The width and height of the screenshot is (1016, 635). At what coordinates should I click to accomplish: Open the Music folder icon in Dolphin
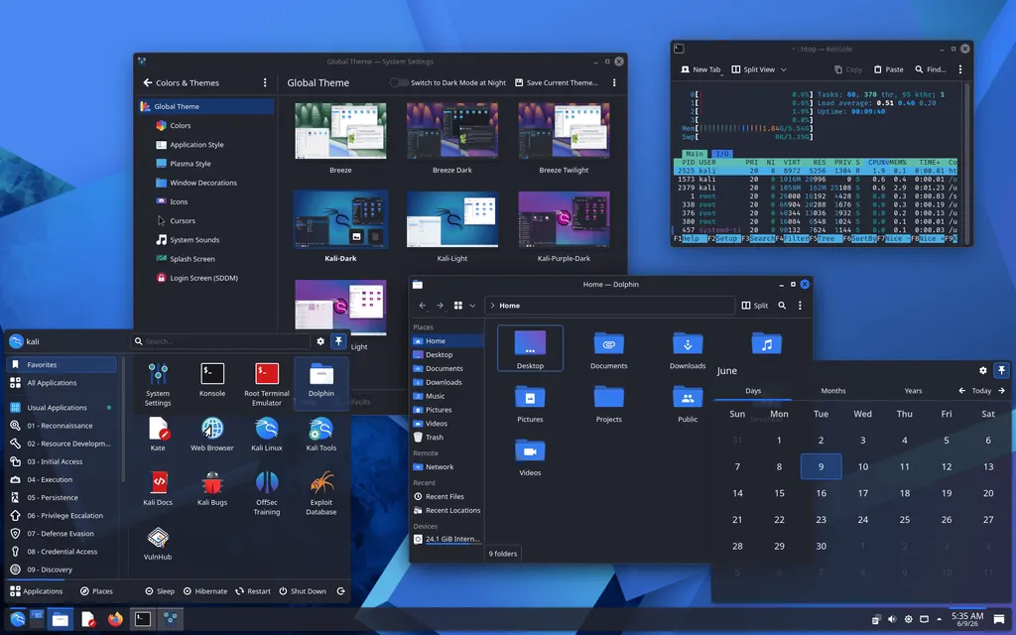click(767, 342)
